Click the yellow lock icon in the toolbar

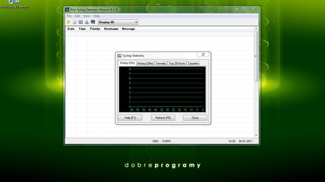coord(68,22)
